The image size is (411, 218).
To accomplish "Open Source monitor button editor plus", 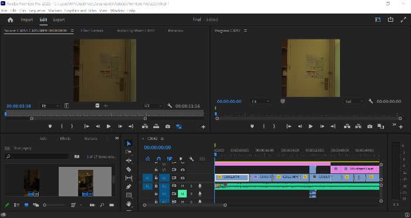I will pos(203,127).
